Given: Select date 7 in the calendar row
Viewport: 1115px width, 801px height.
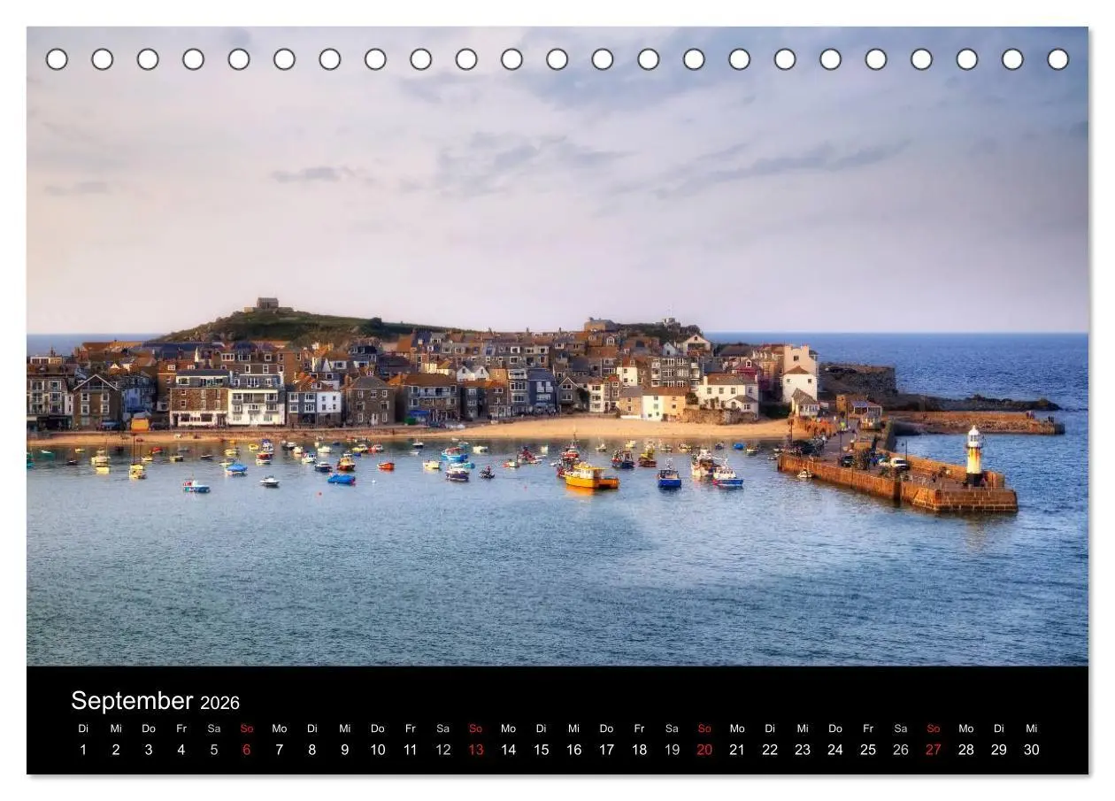Looking at the screenshot, I should (280, 750).
